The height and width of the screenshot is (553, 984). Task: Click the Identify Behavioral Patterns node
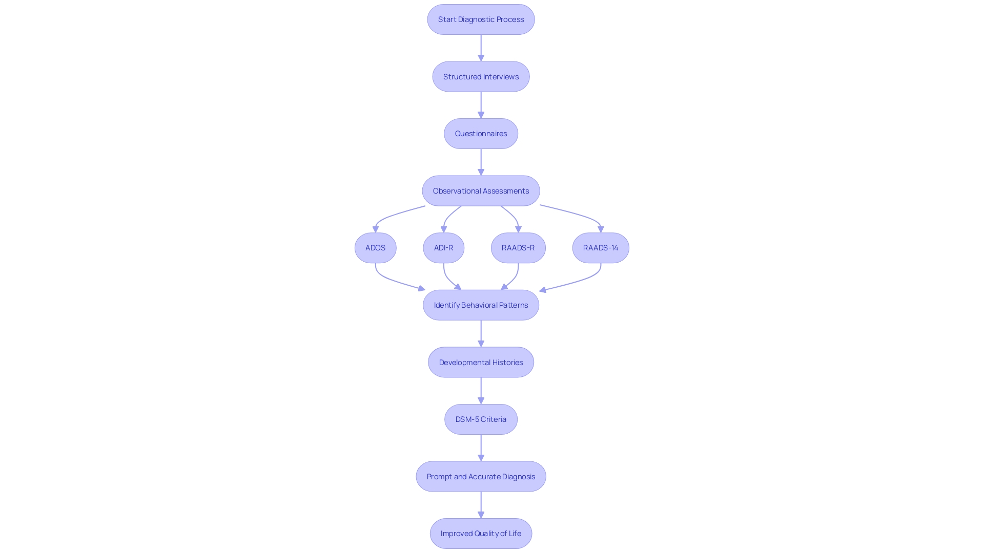click(481, 305)
